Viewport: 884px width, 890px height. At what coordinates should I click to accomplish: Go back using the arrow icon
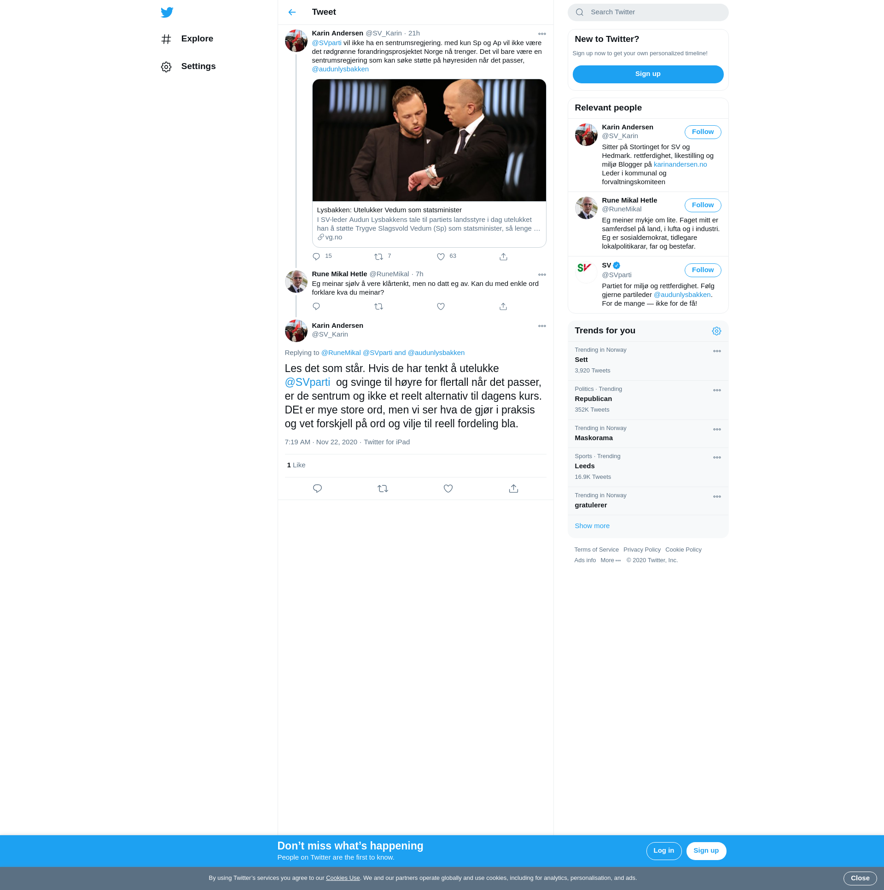(292, 12)
